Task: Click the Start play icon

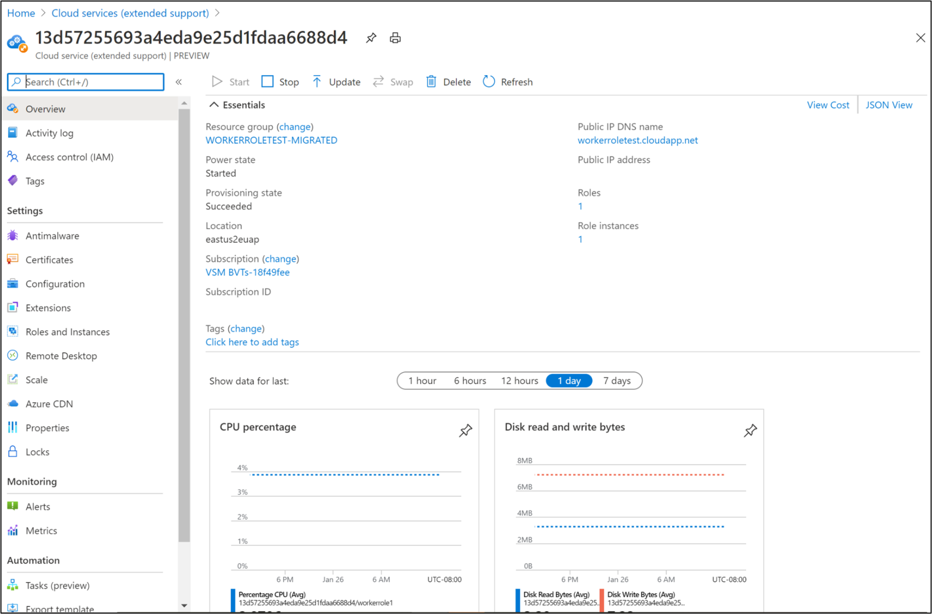Action: pyautogui.click(x=217, y=81)
